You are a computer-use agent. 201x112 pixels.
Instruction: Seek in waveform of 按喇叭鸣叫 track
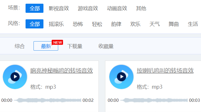[x=154, y=100]
